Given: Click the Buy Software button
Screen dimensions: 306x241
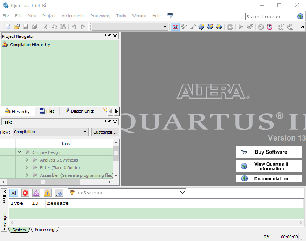Looking at the screenshot, I should 269,152.
